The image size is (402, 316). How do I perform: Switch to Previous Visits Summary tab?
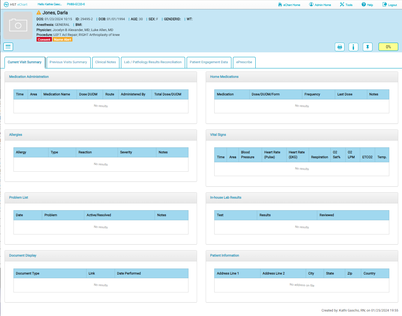coord(68,62)
